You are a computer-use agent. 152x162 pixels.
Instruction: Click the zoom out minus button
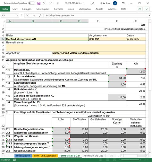click(x=120, y=160)
